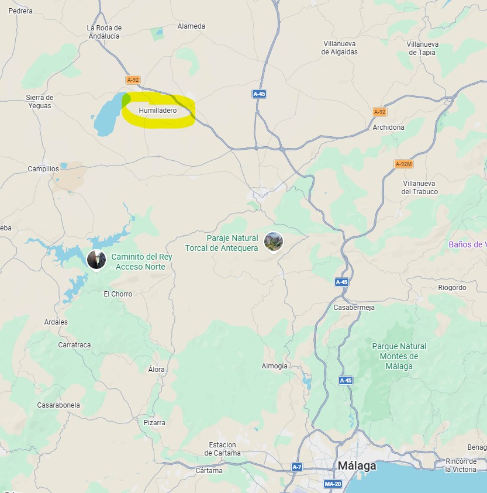Click the Álora town label
The width and height of the screenshot is (487, 493).
156,369
